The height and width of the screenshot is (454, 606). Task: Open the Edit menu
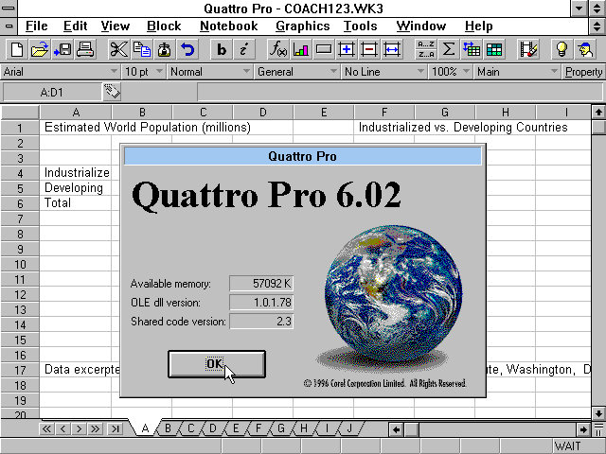pyautogui.click(x=75, y=26)
